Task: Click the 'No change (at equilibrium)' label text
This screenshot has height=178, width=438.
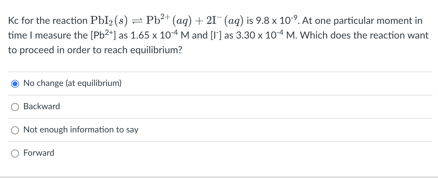Action: (72, 83)
